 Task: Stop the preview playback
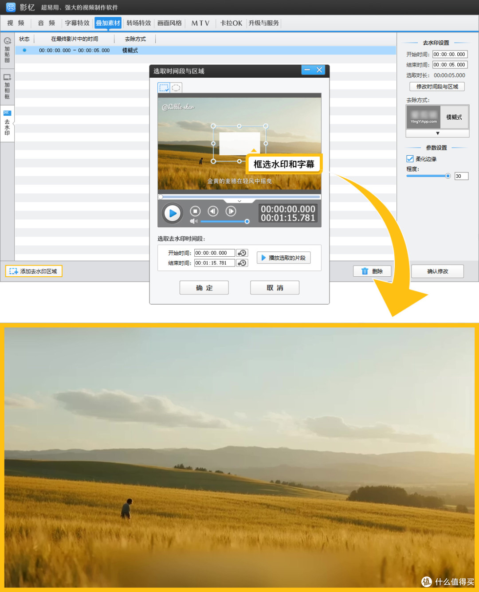pyautogui.click(x=195, y=211)
